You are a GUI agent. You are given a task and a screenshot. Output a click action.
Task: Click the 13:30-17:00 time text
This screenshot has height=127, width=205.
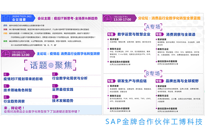pos(122,20)
